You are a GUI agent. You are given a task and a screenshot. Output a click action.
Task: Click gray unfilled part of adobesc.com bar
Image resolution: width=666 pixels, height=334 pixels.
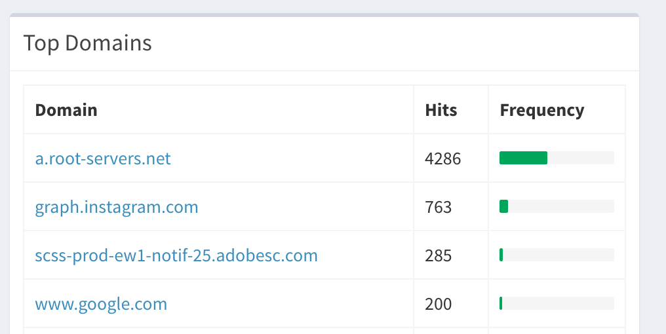pyautogui.click(x=558, y=255)
